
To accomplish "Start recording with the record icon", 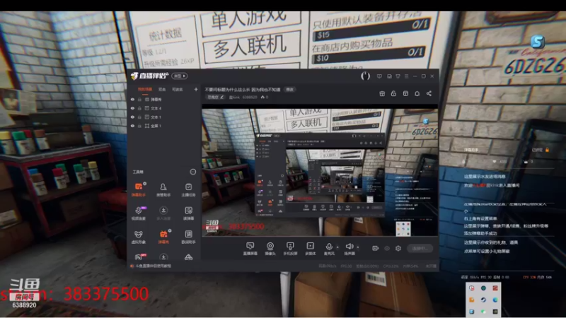I will pyautogui.click(x=376, y=248).
